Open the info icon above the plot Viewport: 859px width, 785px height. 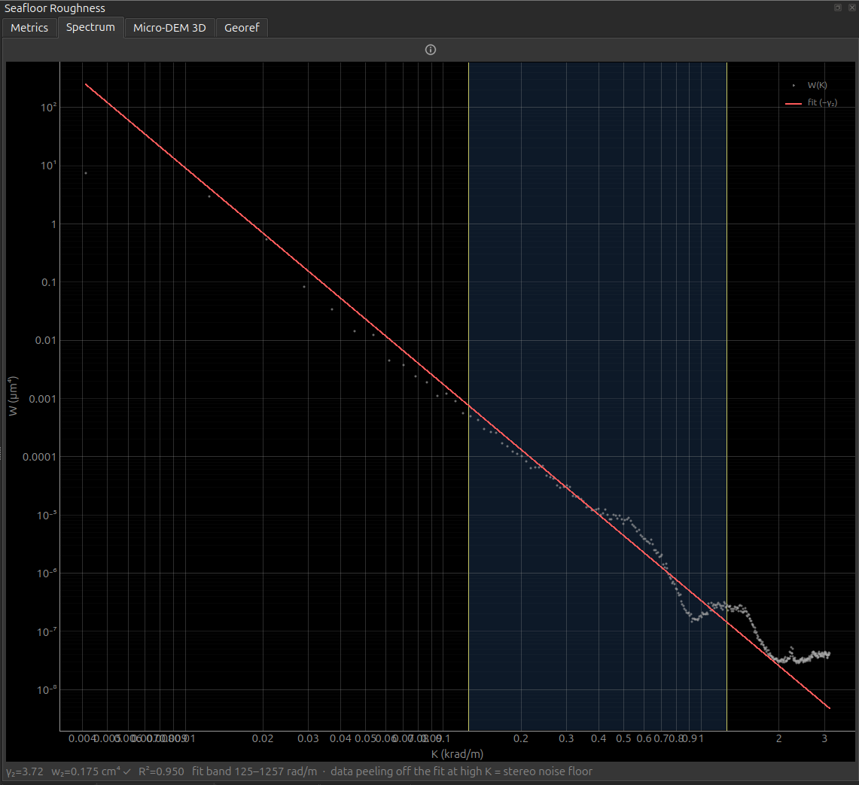[x=431, y=50]
